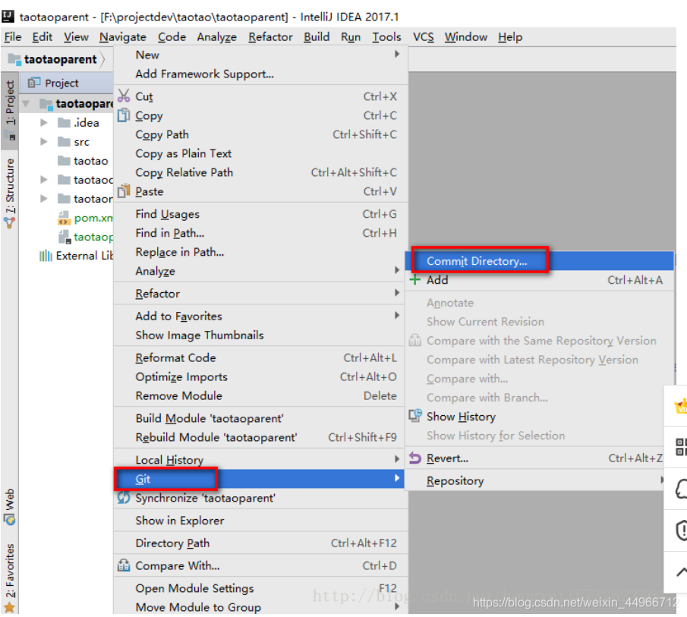Open the Analyze submenu arrow
This screenshot has height=617, width=687.
point(396,270)
